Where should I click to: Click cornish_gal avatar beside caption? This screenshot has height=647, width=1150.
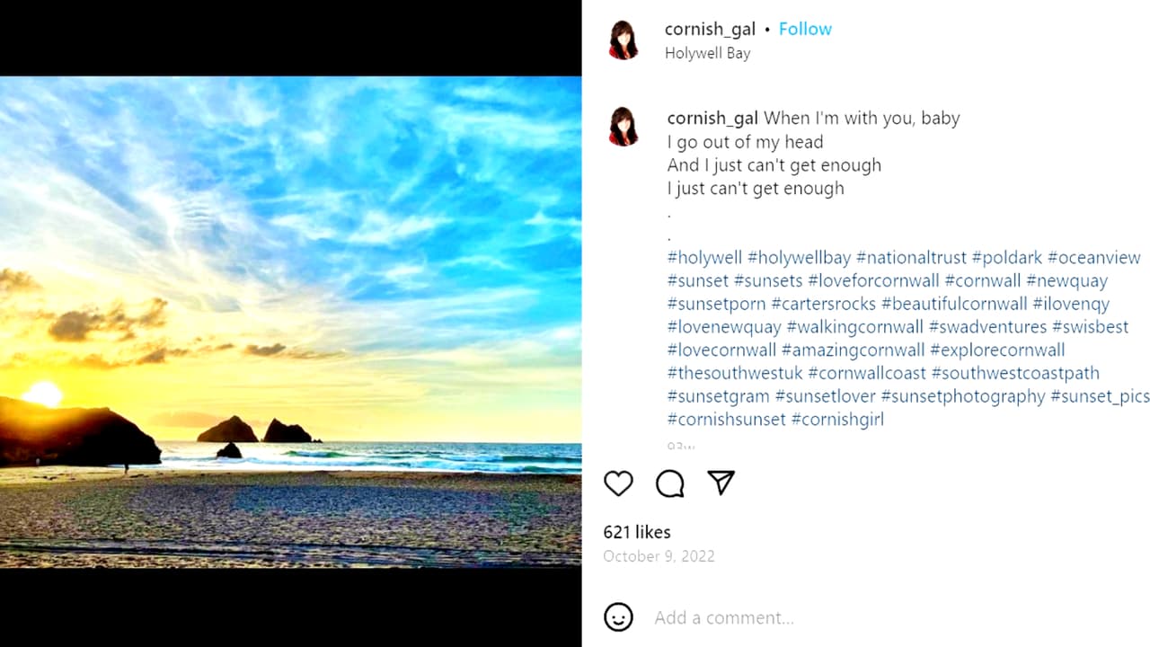click(x=624, y=127)
